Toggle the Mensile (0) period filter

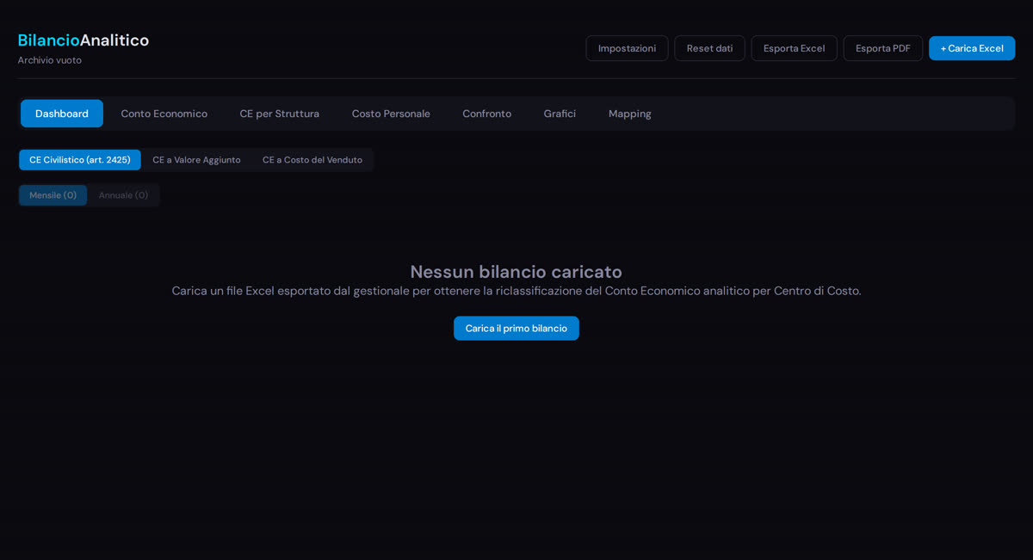[x=53, y=194]
